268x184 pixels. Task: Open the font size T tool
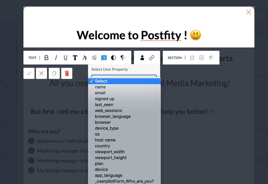pos(75,58)
